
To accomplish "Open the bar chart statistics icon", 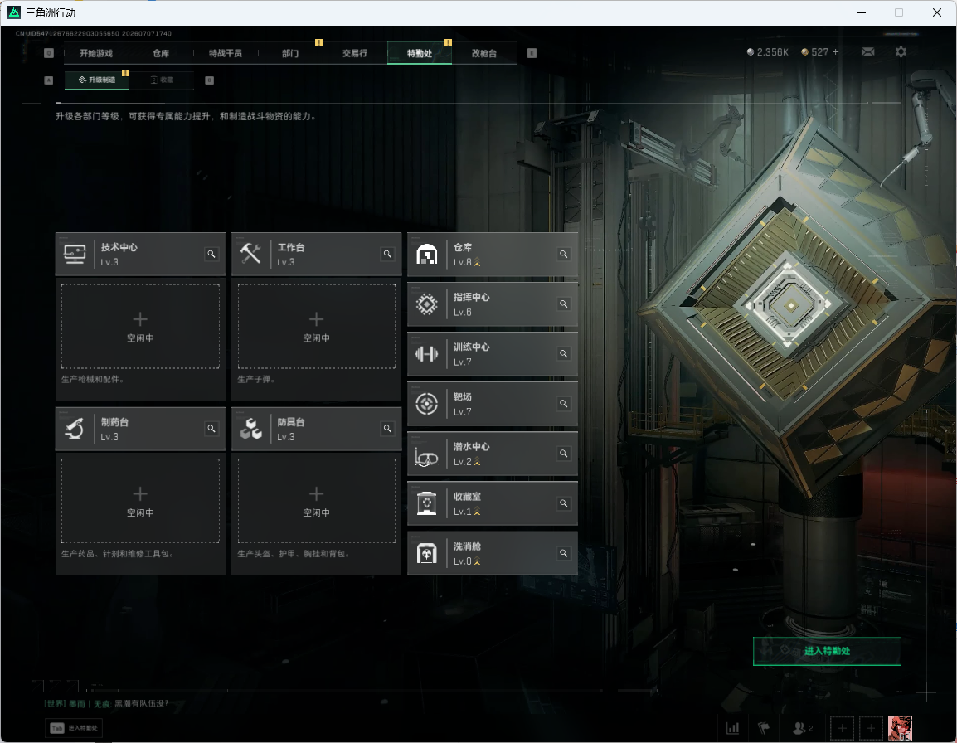I will (x=732, y=728).
